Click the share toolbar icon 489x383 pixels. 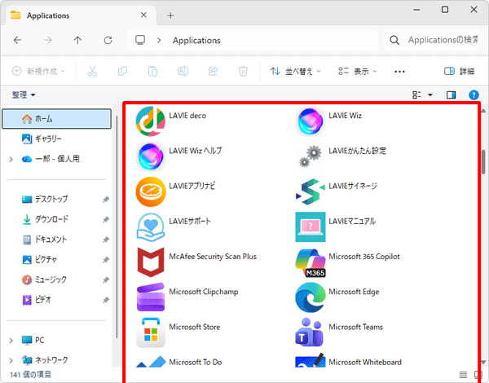click(213, 71)
